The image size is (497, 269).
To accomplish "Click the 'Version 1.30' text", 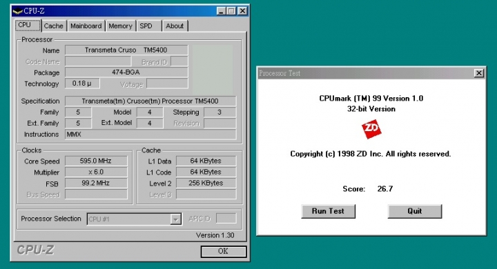I will [x=215, y=235].
